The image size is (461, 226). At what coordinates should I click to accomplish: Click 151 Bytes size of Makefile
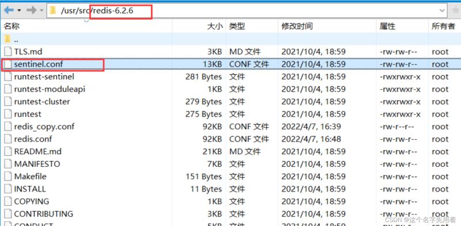tap(204, 177)
